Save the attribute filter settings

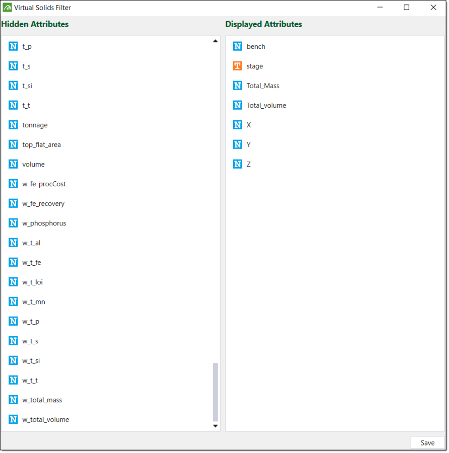(x=427, y=443)
